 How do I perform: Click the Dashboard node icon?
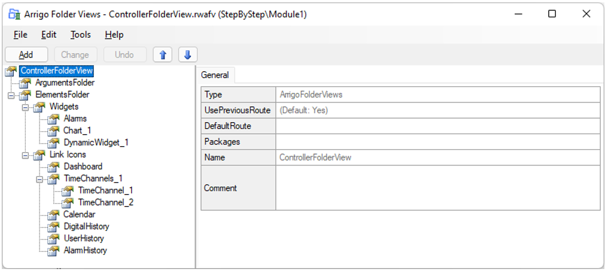coord(53,167)
